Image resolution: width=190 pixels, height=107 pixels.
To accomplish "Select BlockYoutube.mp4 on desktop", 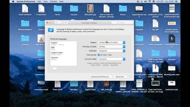I will pos(172,68).
